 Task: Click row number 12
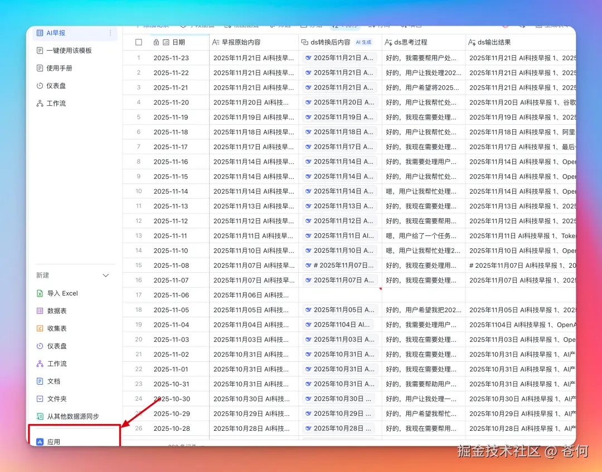pyautogui.click(x=139, y=221)
